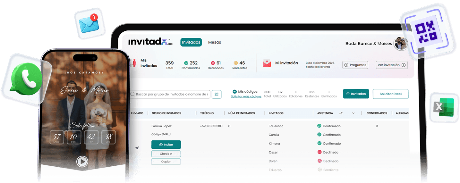Viewport: 460px width, 183px height.
Task: Click the GRUPO DE INVITADOS column header
Action: click(x=166, y=113)
